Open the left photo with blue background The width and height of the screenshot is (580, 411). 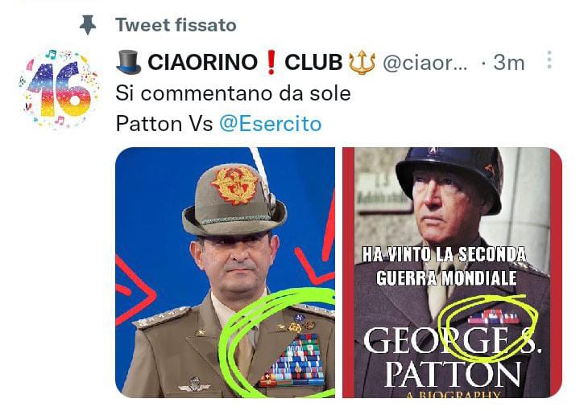click(226, 273)
